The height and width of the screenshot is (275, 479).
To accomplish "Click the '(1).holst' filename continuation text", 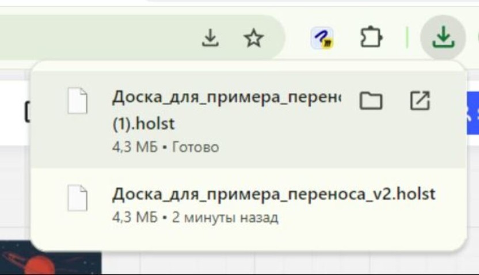I will [x=143, y=123].
